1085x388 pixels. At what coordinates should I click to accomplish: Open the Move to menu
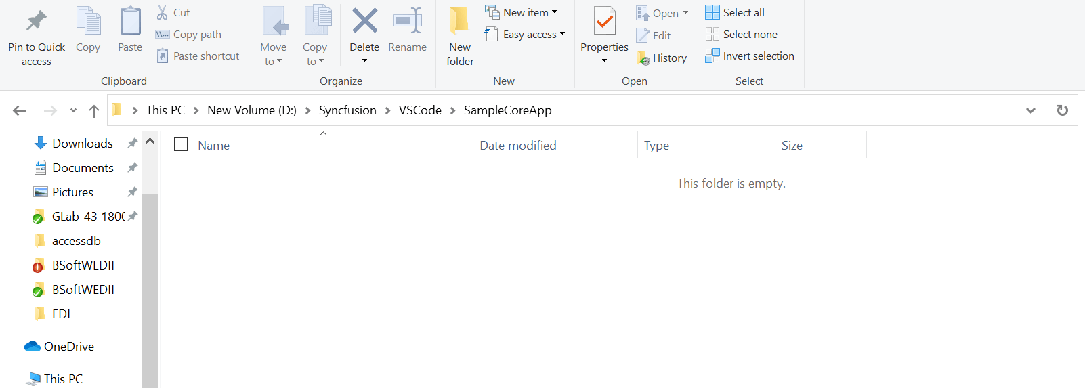point(274,37)
